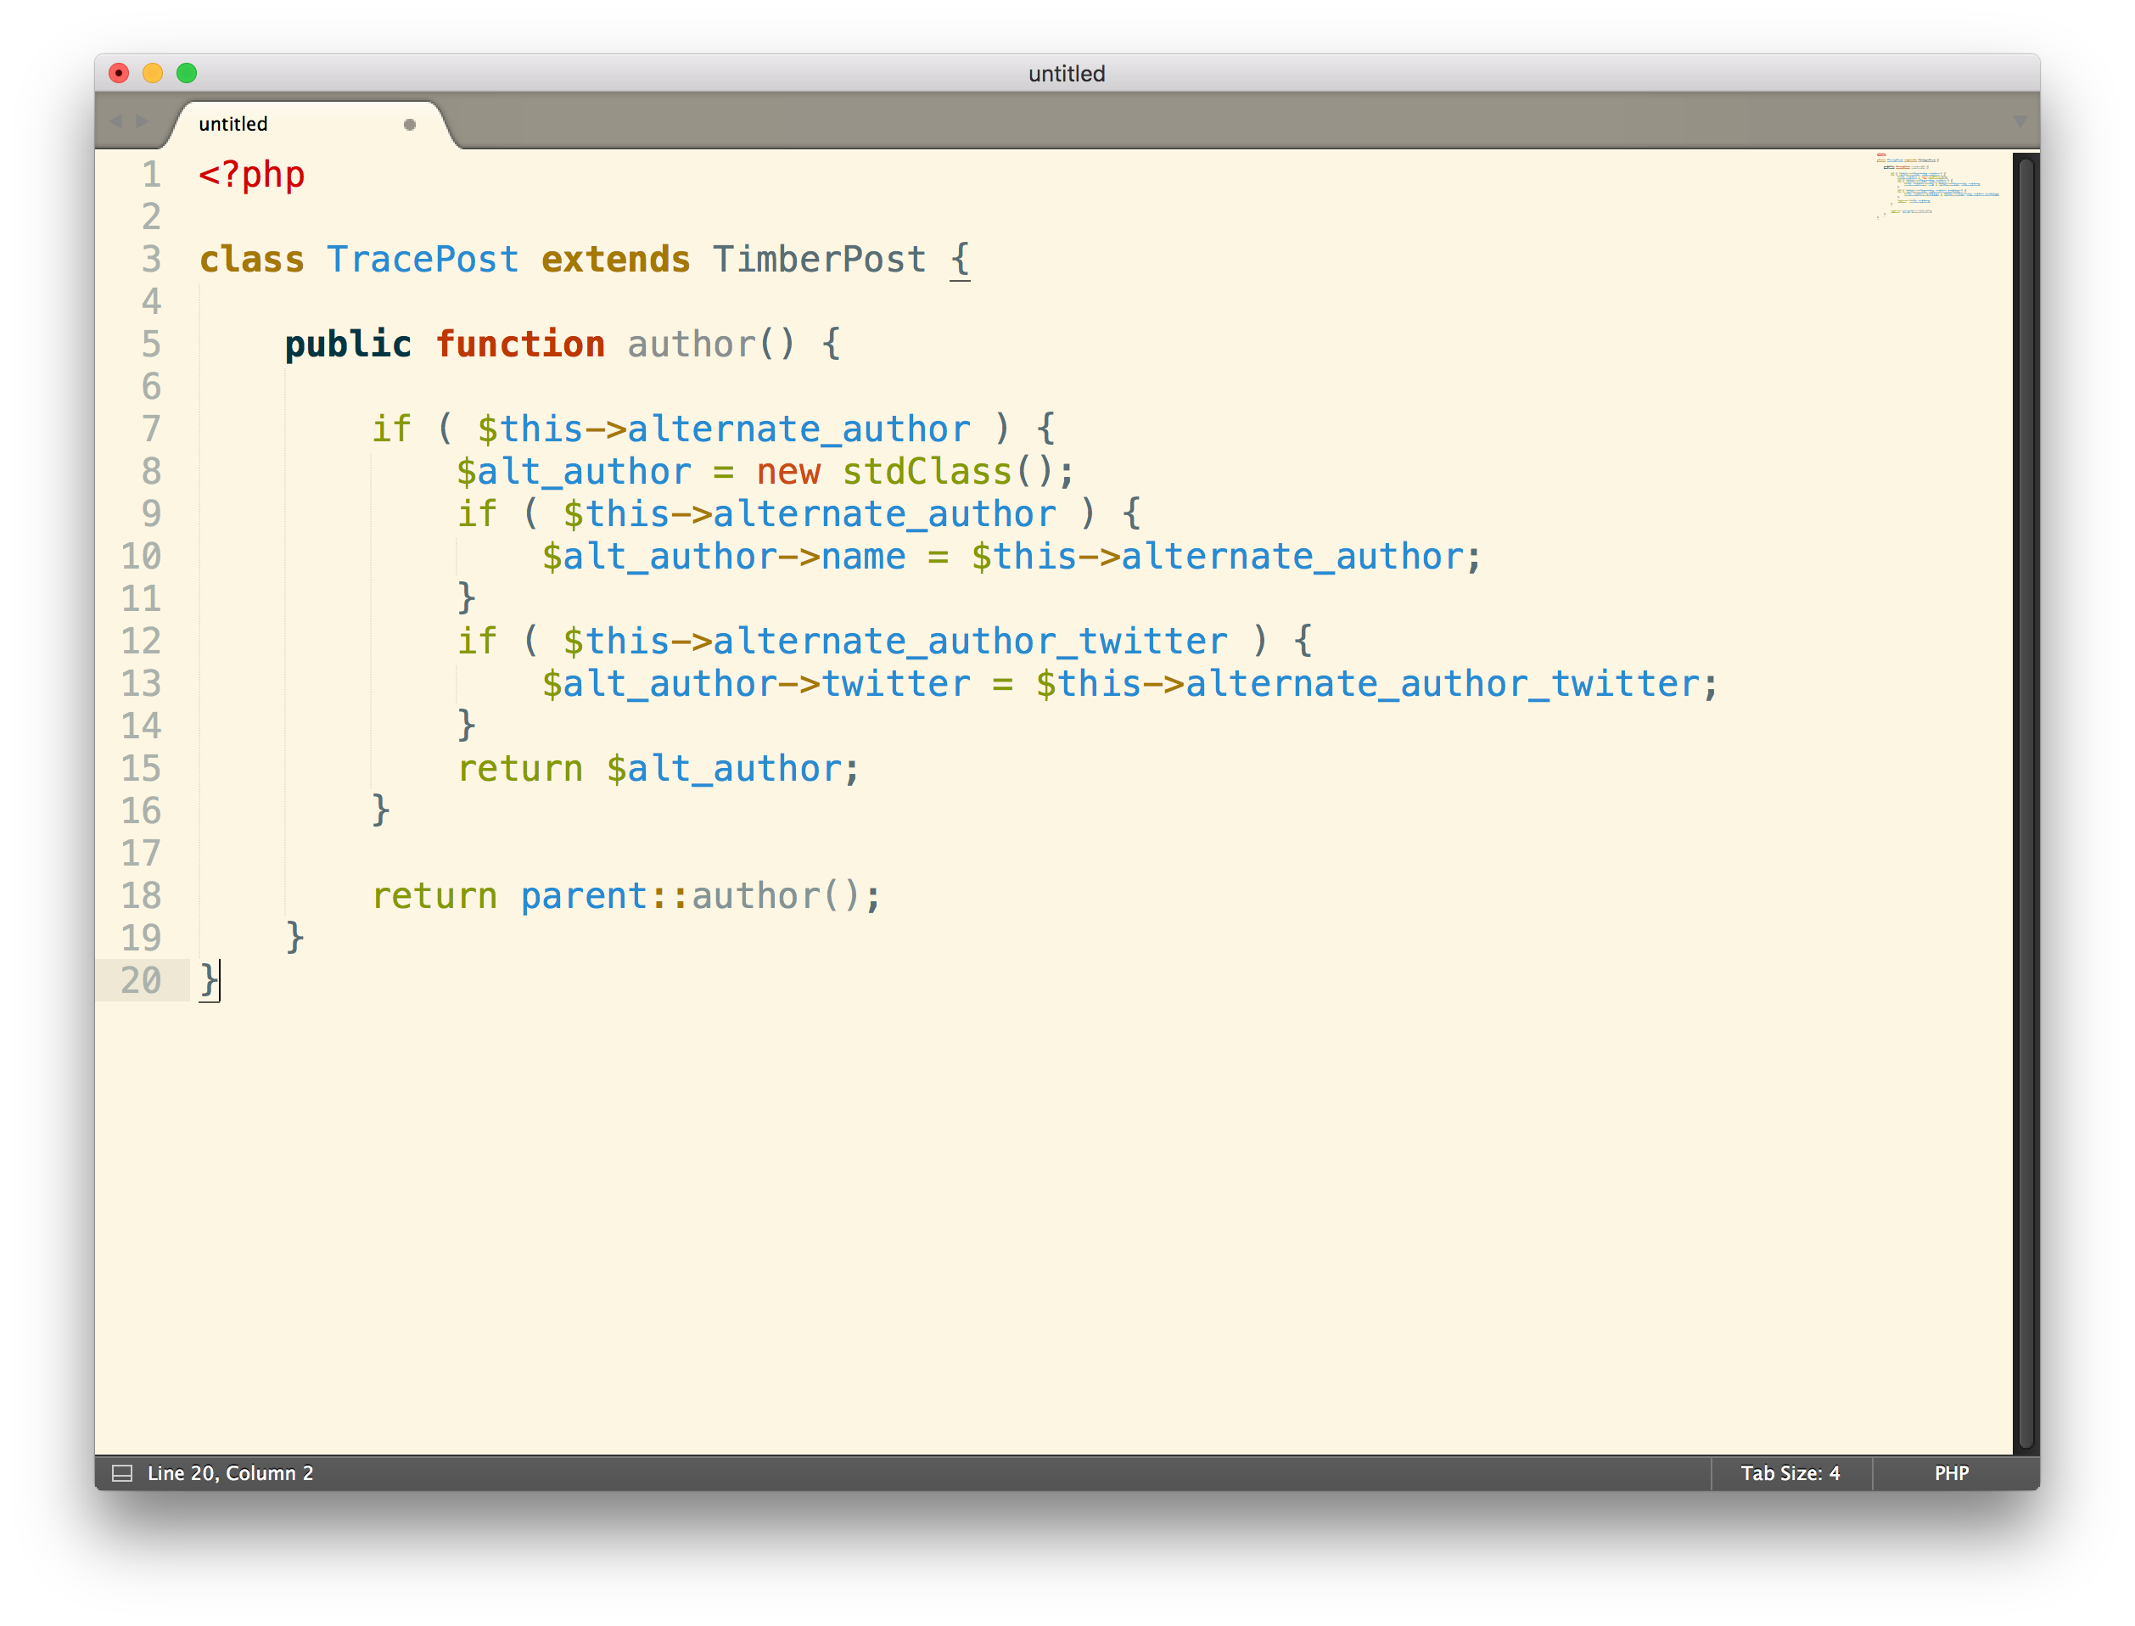
Task: Click $alt_author->twitter on line 13
Action: [x=756, y=684]
